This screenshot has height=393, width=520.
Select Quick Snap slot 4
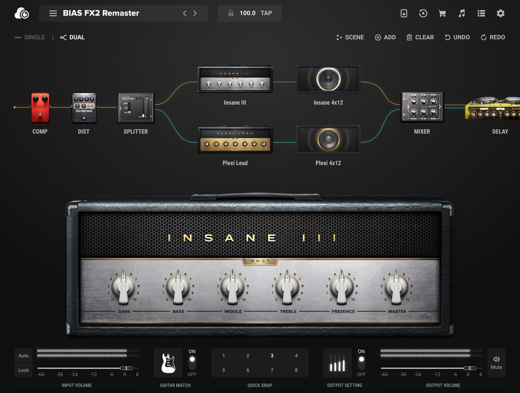(x=296, y=356)
